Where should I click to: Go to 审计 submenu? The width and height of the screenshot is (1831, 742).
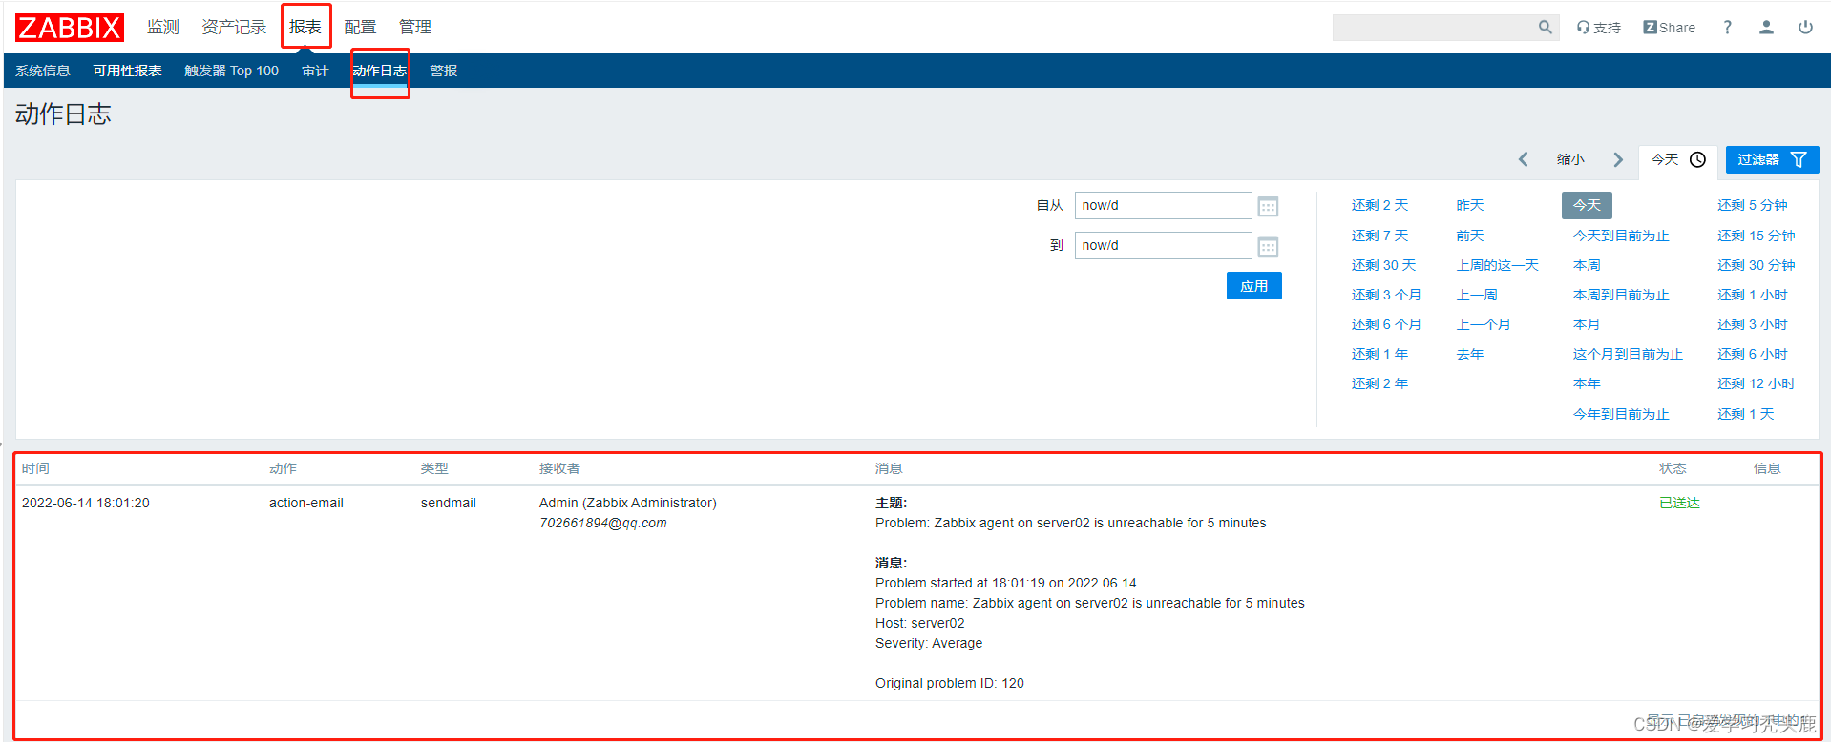[x=315, y=71]
